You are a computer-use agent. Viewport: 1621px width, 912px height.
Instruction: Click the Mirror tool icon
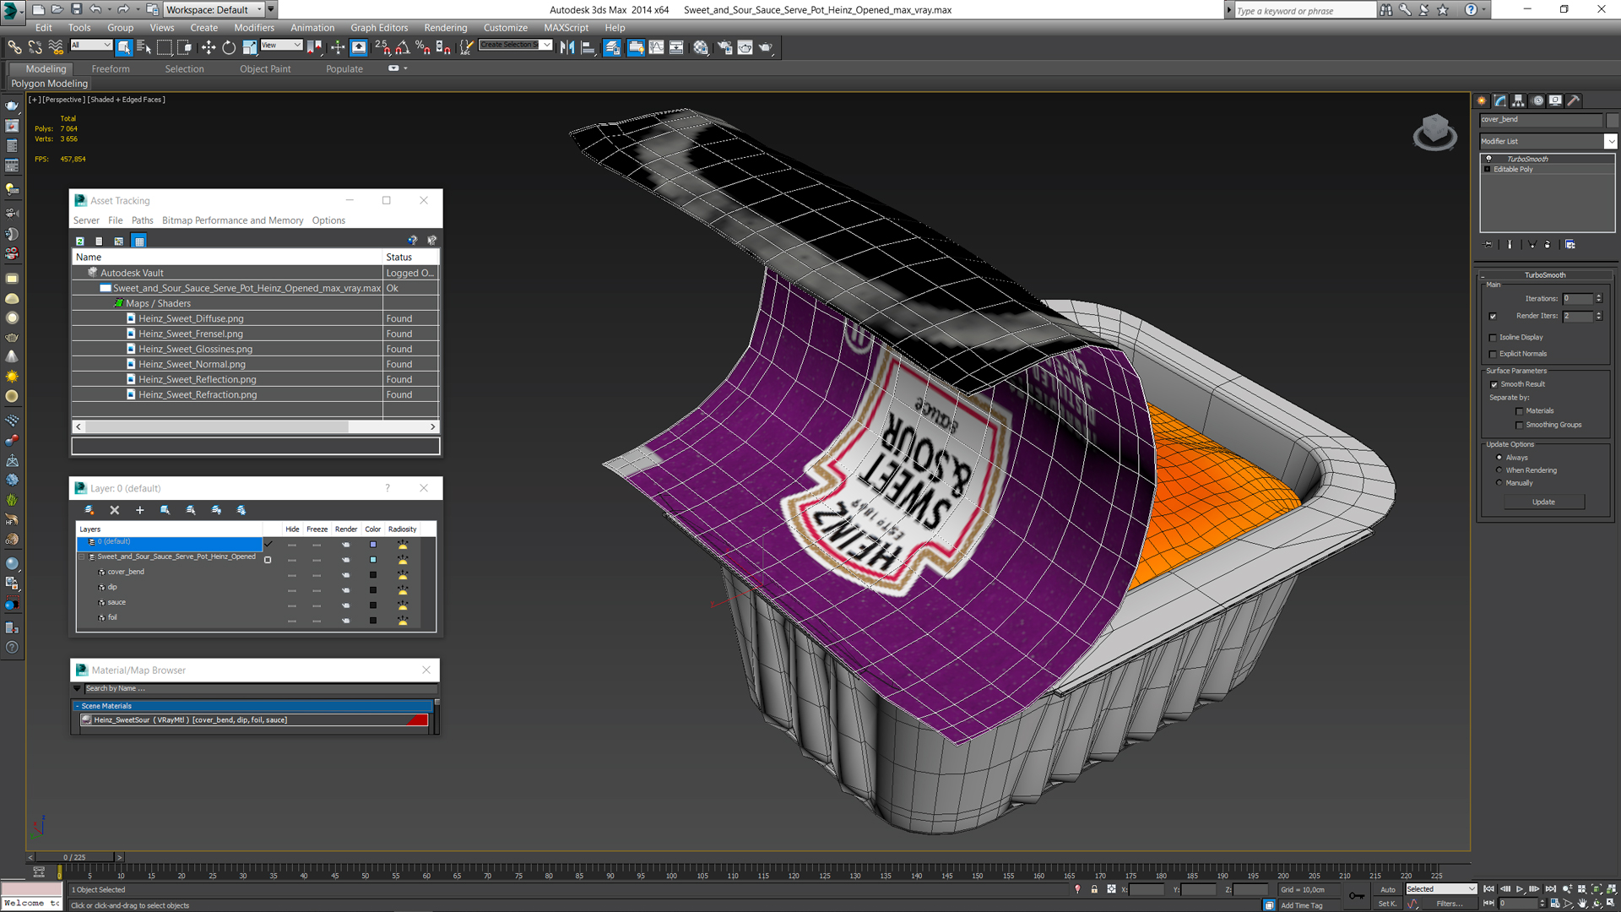click(x=567, y=47)
